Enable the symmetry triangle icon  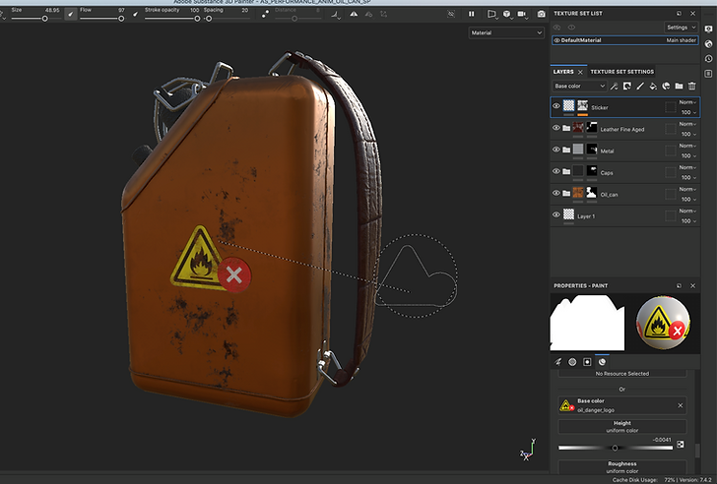click(x=354, y=14)
